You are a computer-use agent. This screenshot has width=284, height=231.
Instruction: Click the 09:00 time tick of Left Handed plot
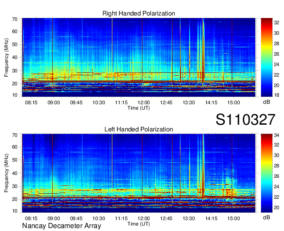[x=53, y=218]
